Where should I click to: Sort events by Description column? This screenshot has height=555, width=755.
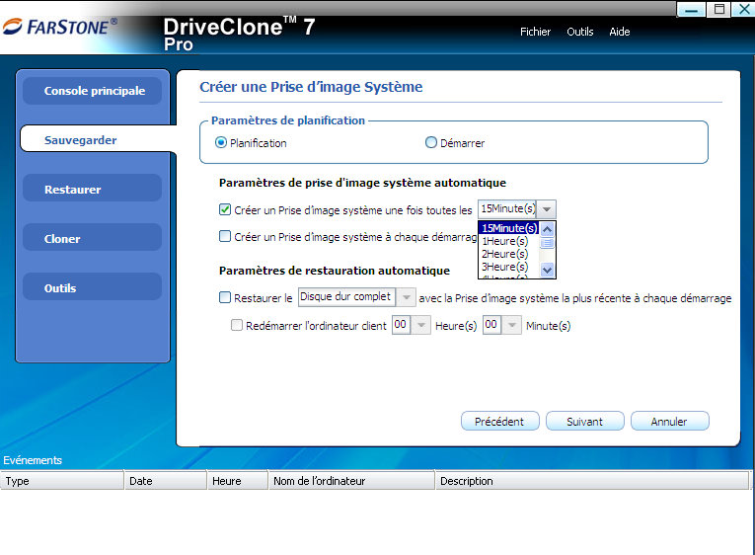click(x=592, y=480)
